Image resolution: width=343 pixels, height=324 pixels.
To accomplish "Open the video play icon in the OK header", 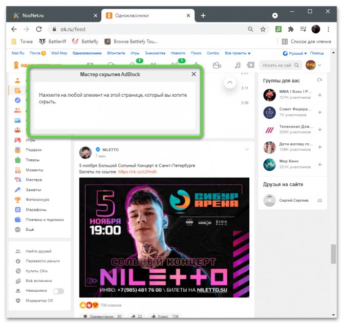I will (250, 65).
